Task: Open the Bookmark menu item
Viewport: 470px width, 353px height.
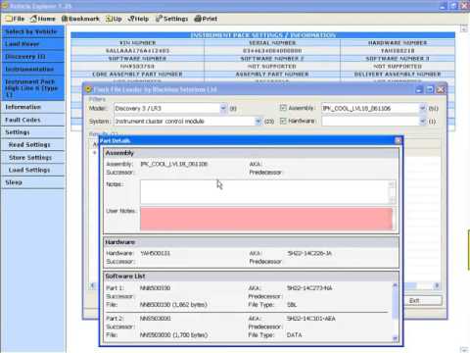Action: pyautogui.click(x=80, y=19)
